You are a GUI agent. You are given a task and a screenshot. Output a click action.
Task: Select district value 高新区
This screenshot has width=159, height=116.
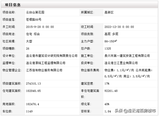[109, 12]
